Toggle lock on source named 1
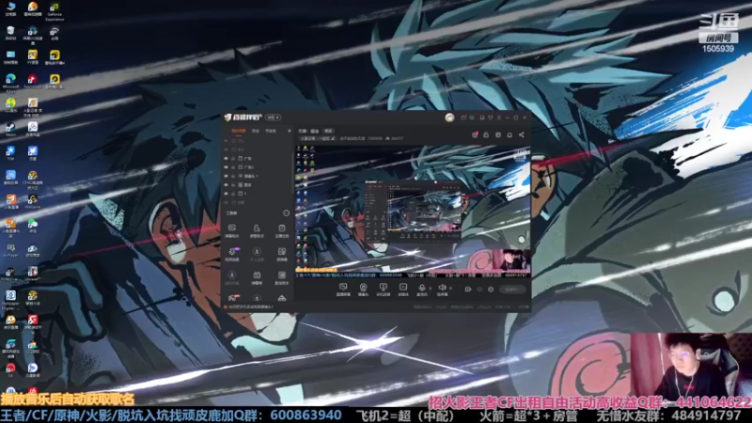The image size is (752, 423). (x=233, y=194)
